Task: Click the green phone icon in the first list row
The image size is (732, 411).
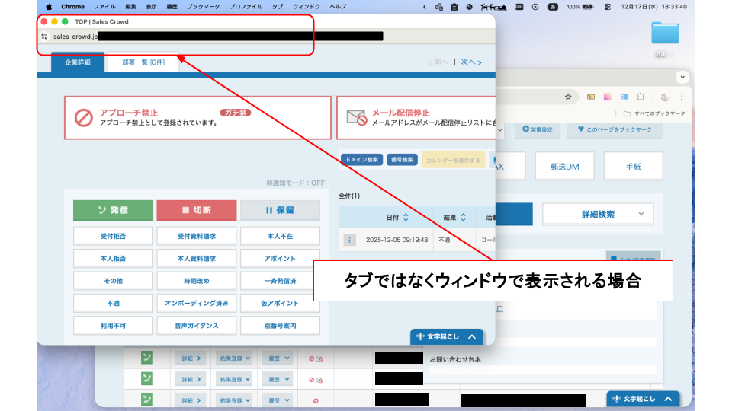Action: coord(146,357)
